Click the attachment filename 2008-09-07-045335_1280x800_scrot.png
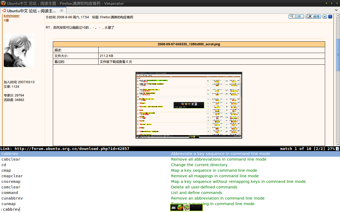This screenshot has height=212, width=340. (189, 44)
